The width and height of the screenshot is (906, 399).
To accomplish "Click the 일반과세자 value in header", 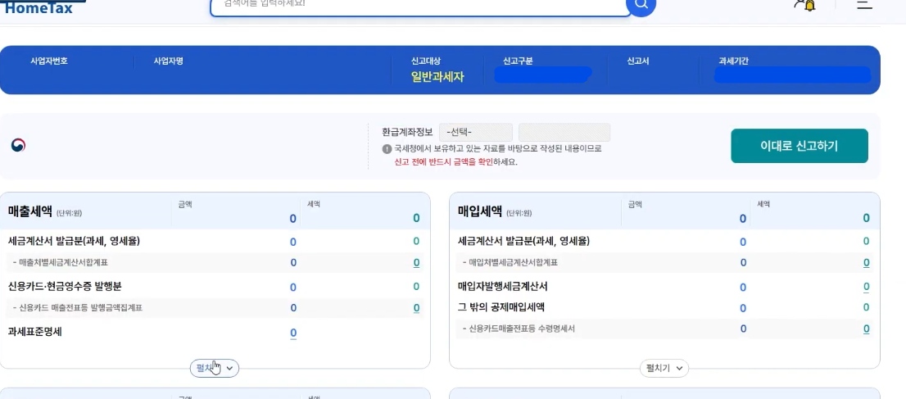I will 437,77.
